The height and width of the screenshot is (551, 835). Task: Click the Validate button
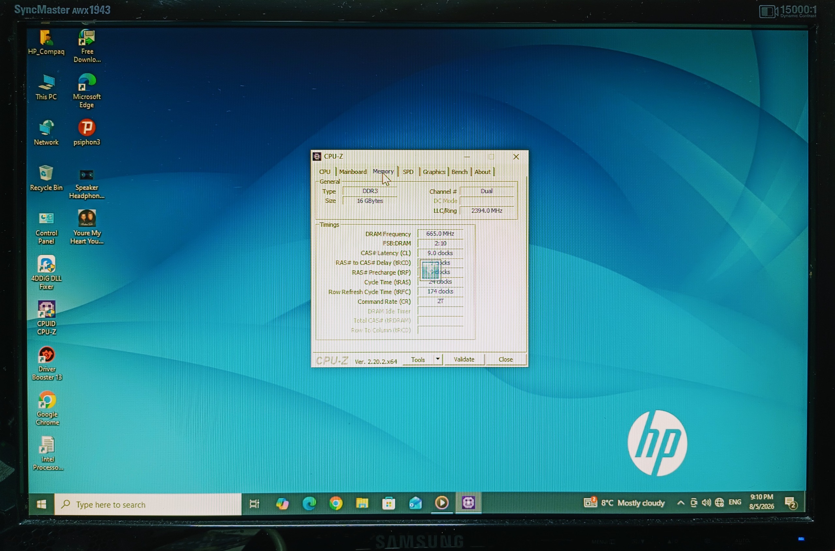pos(464,359)
